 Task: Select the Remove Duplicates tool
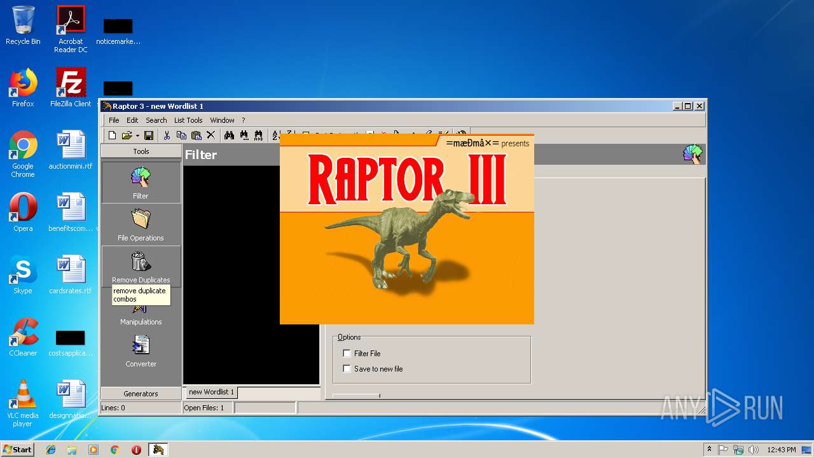141,267
